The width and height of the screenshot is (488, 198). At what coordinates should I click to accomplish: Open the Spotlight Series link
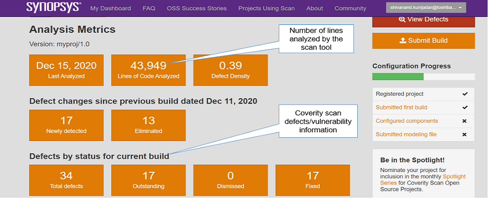point(423,180)
